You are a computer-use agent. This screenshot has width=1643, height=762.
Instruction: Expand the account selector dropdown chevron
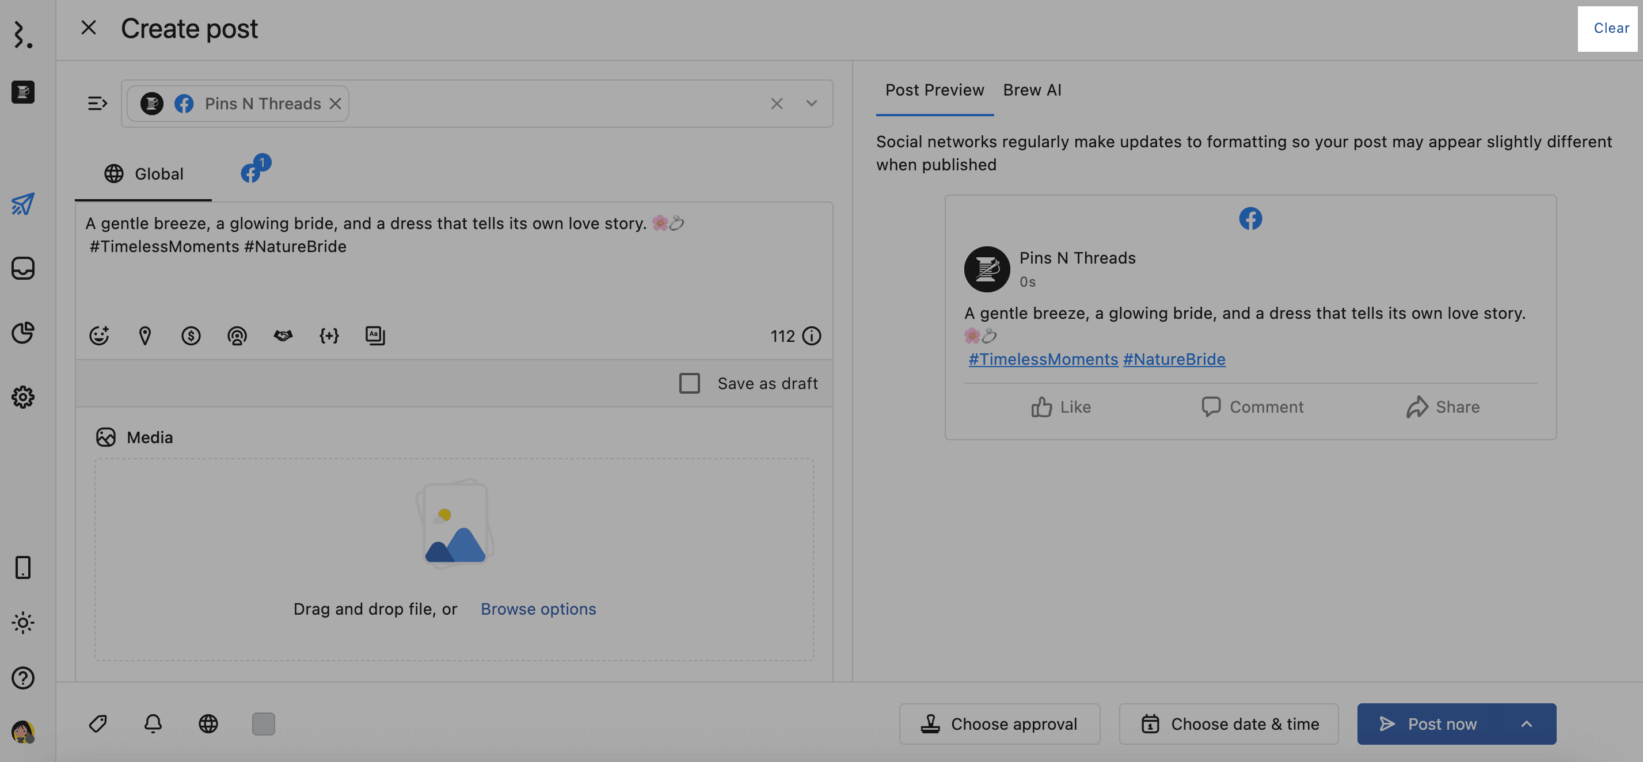[x=811, y=103]
